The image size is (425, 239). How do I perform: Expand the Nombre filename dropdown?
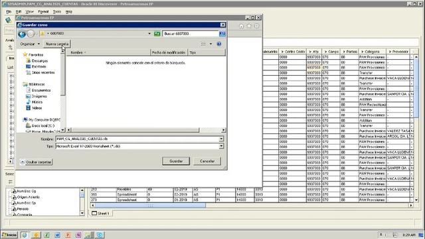[221, 139]
